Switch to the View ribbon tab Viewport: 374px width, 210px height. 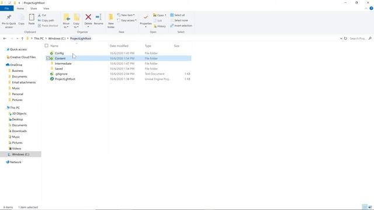click(x=46, y=9)
